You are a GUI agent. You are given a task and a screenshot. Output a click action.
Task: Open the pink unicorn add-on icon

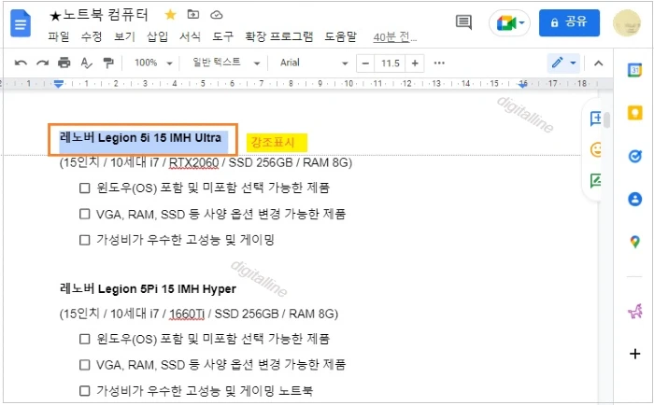tap(634, 311)
